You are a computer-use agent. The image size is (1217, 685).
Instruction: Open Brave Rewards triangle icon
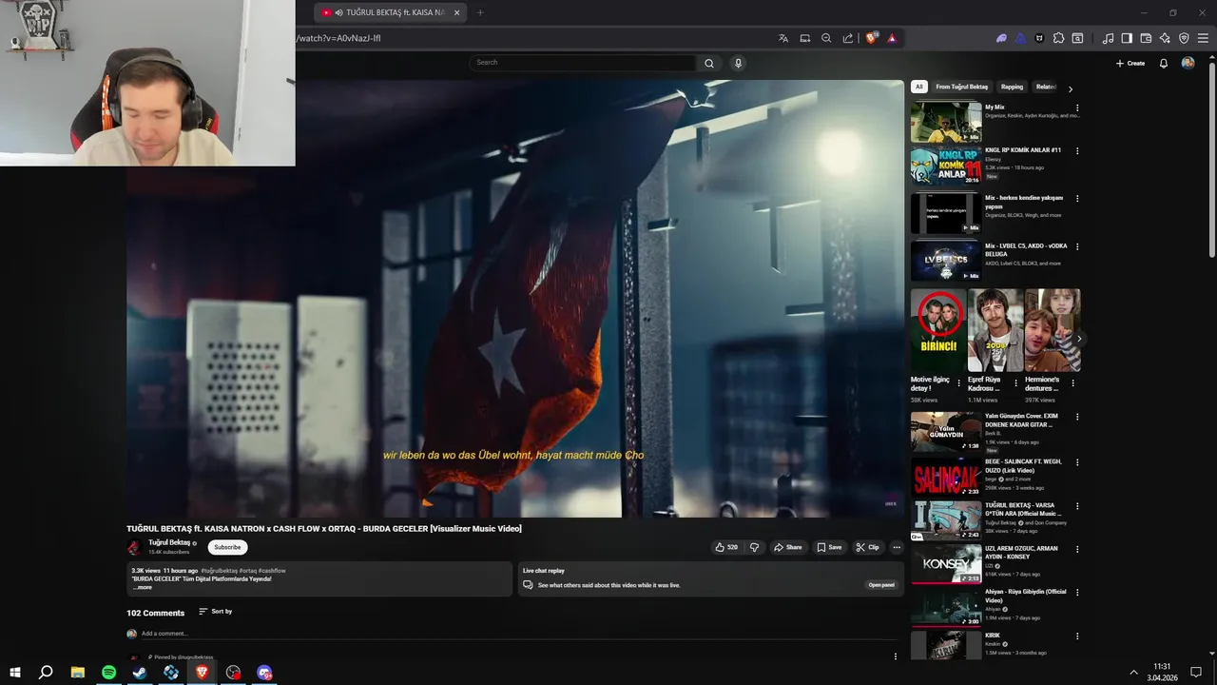[x=892, y=39]
